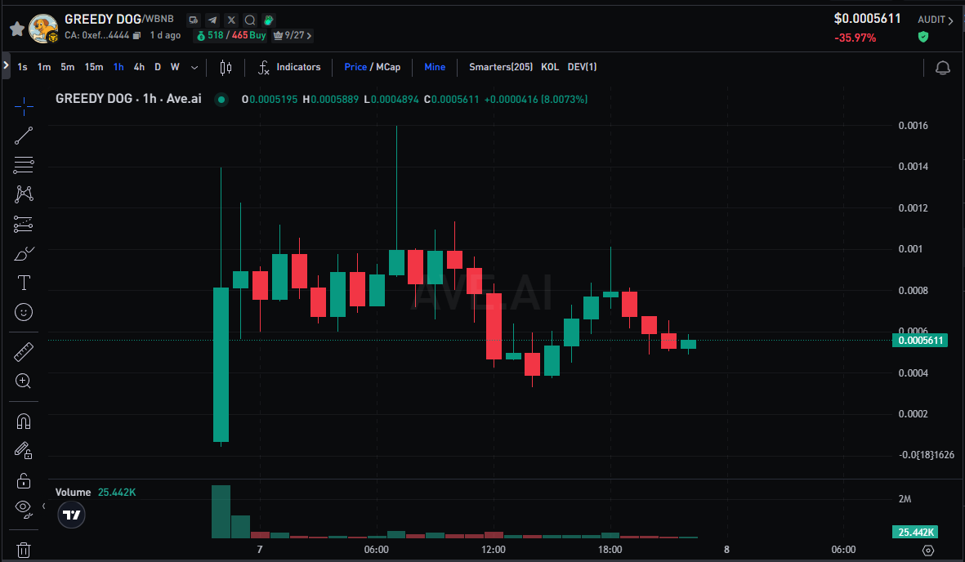Click the Volume 25.442K indicator legend
The image size is (965, 562).
[x=96, y=493]
